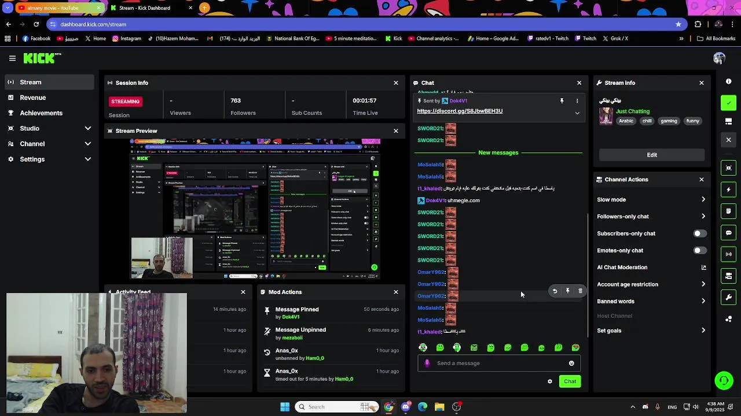The width and height of the screenshot is (741, 416).
Task: Click the wrench icon in right toolbar
Action: click(728, 298)
